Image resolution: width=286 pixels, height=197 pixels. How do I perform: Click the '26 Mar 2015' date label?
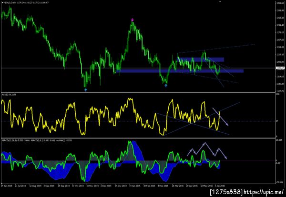pyautogui.click(x=178, y=186)
